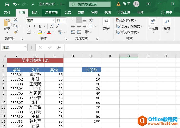Image resolution: width=180 pixels, height=128 pixels.
Task: Select the 分段数 header cell
Action: [91, 70]
